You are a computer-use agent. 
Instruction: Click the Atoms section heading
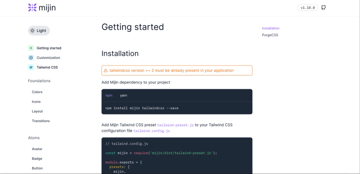[x=34, y=138]
